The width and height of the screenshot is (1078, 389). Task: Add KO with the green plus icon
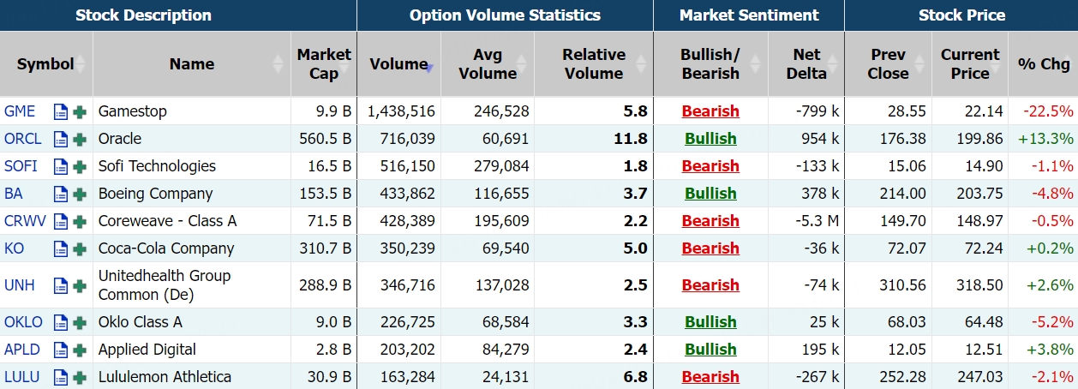80,248
